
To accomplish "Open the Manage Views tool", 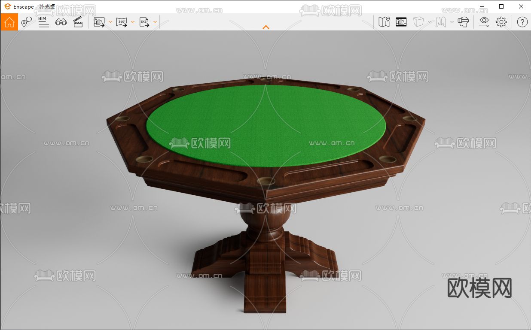I will pos(26,22).
